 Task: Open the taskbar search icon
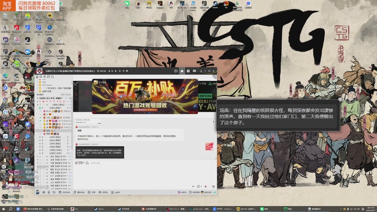[x=10, y=209]
